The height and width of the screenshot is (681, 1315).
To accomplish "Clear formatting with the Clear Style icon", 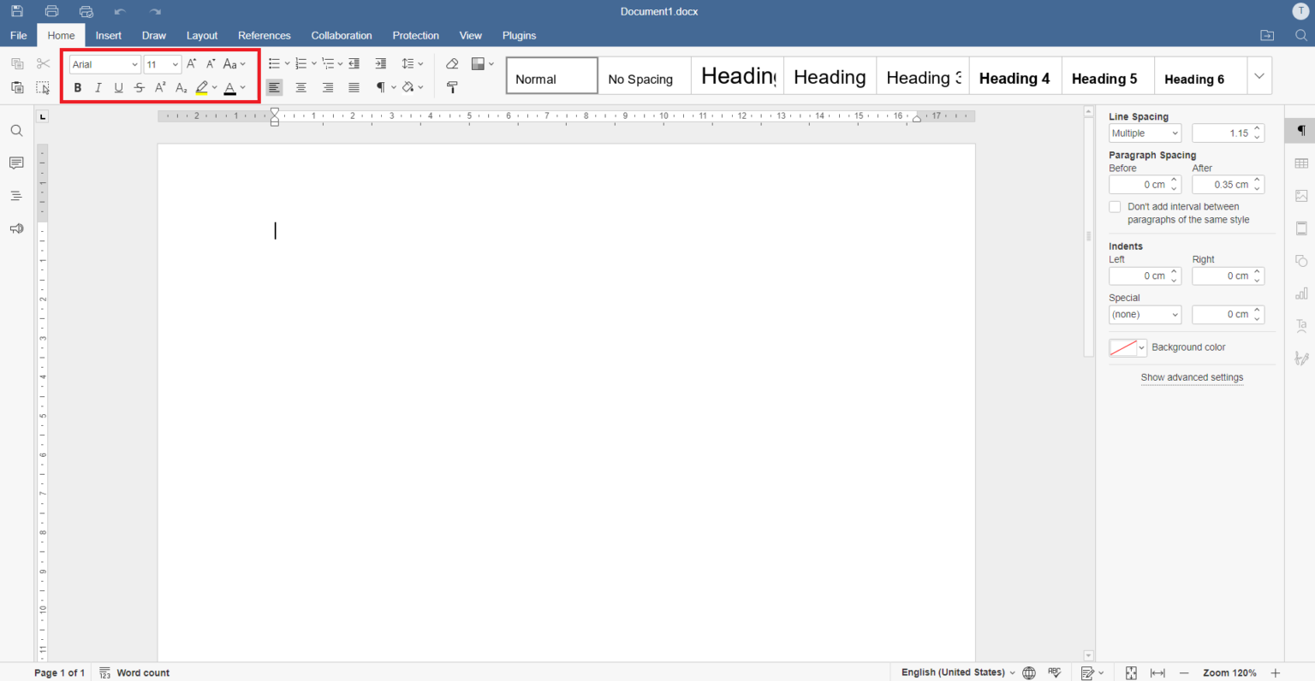I will coord(452,63).
